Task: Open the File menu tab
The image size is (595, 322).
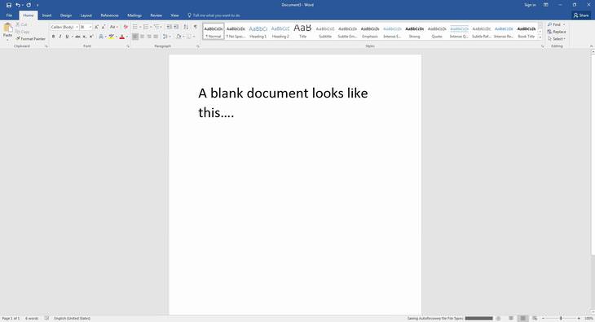Action: click(9, 15)
